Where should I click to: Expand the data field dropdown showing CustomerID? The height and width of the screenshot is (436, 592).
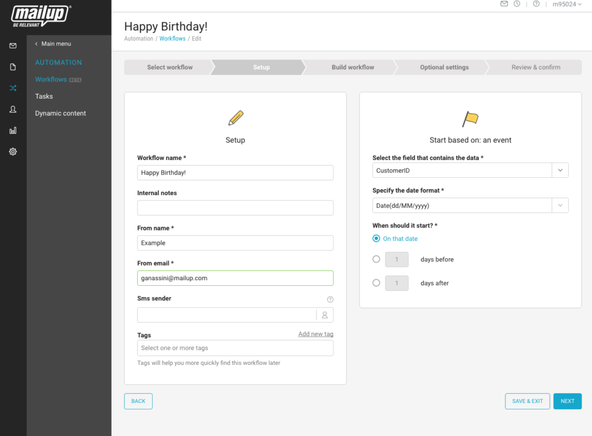(x=560, y=170)
